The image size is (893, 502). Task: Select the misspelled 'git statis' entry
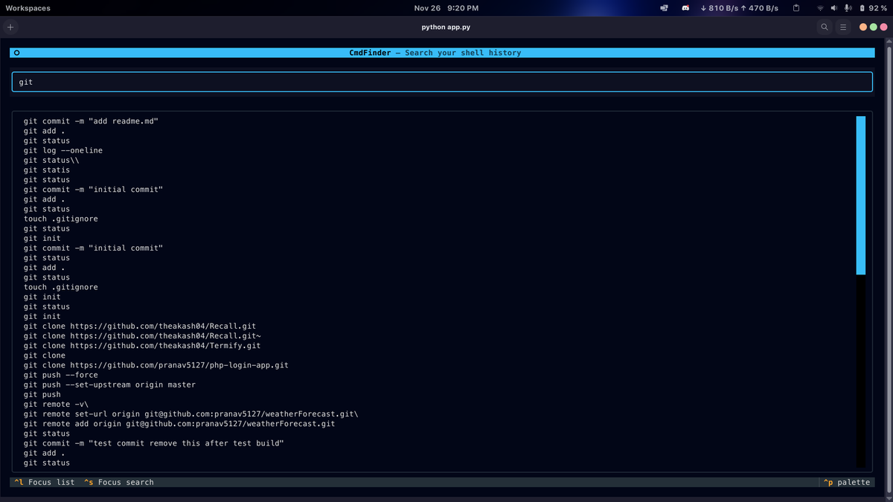tap(47, 170)
